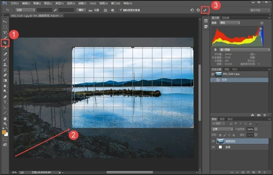Image resolution: width=273 pixels, height=175 pixels.
Task: Toggle visibility of the background layer
Action: 213,147
